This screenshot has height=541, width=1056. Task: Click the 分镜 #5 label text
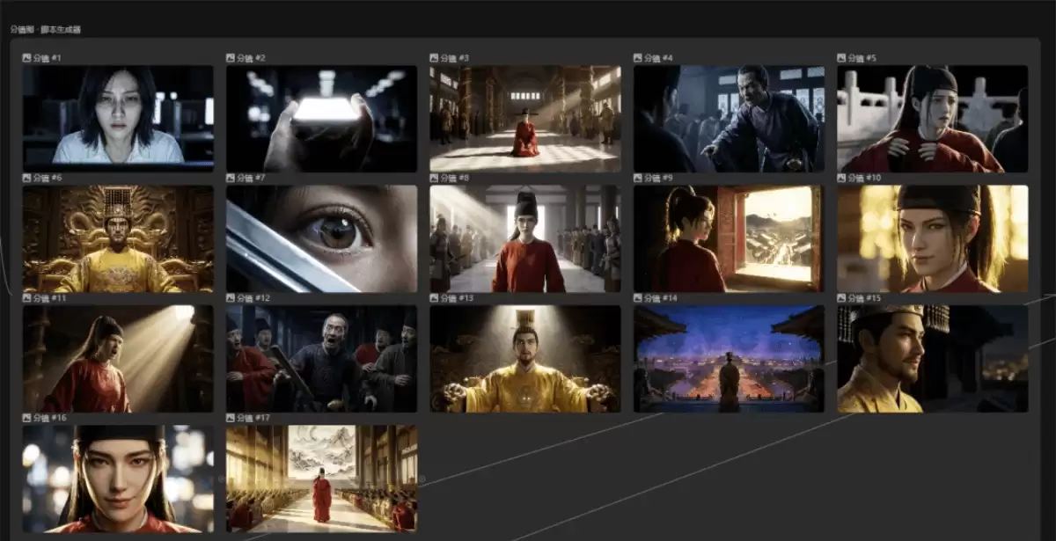pyautogui.click(x=862, y=58)
